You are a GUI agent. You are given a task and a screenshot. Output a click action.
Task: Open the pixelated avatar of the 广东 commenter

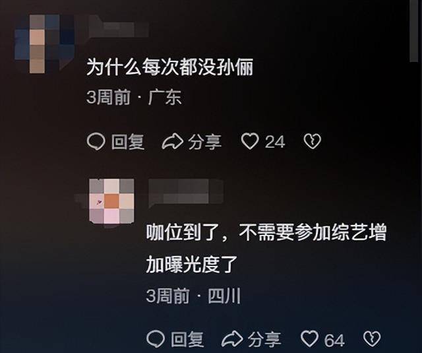coord(44,44)
